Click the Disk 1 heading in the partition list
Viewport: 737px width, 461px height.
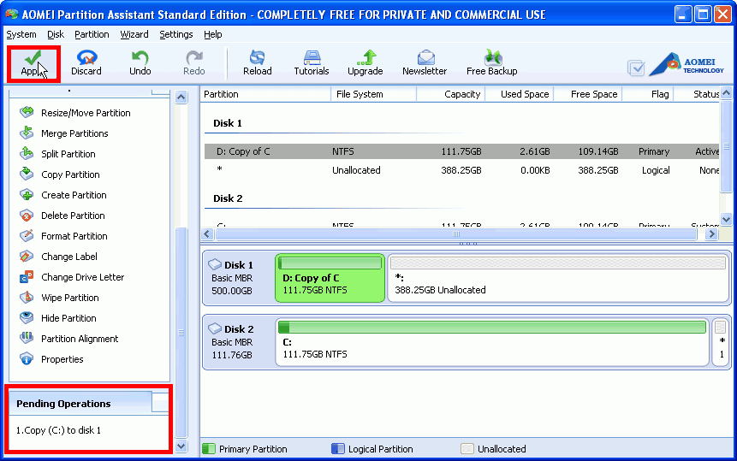coord(228,123)
